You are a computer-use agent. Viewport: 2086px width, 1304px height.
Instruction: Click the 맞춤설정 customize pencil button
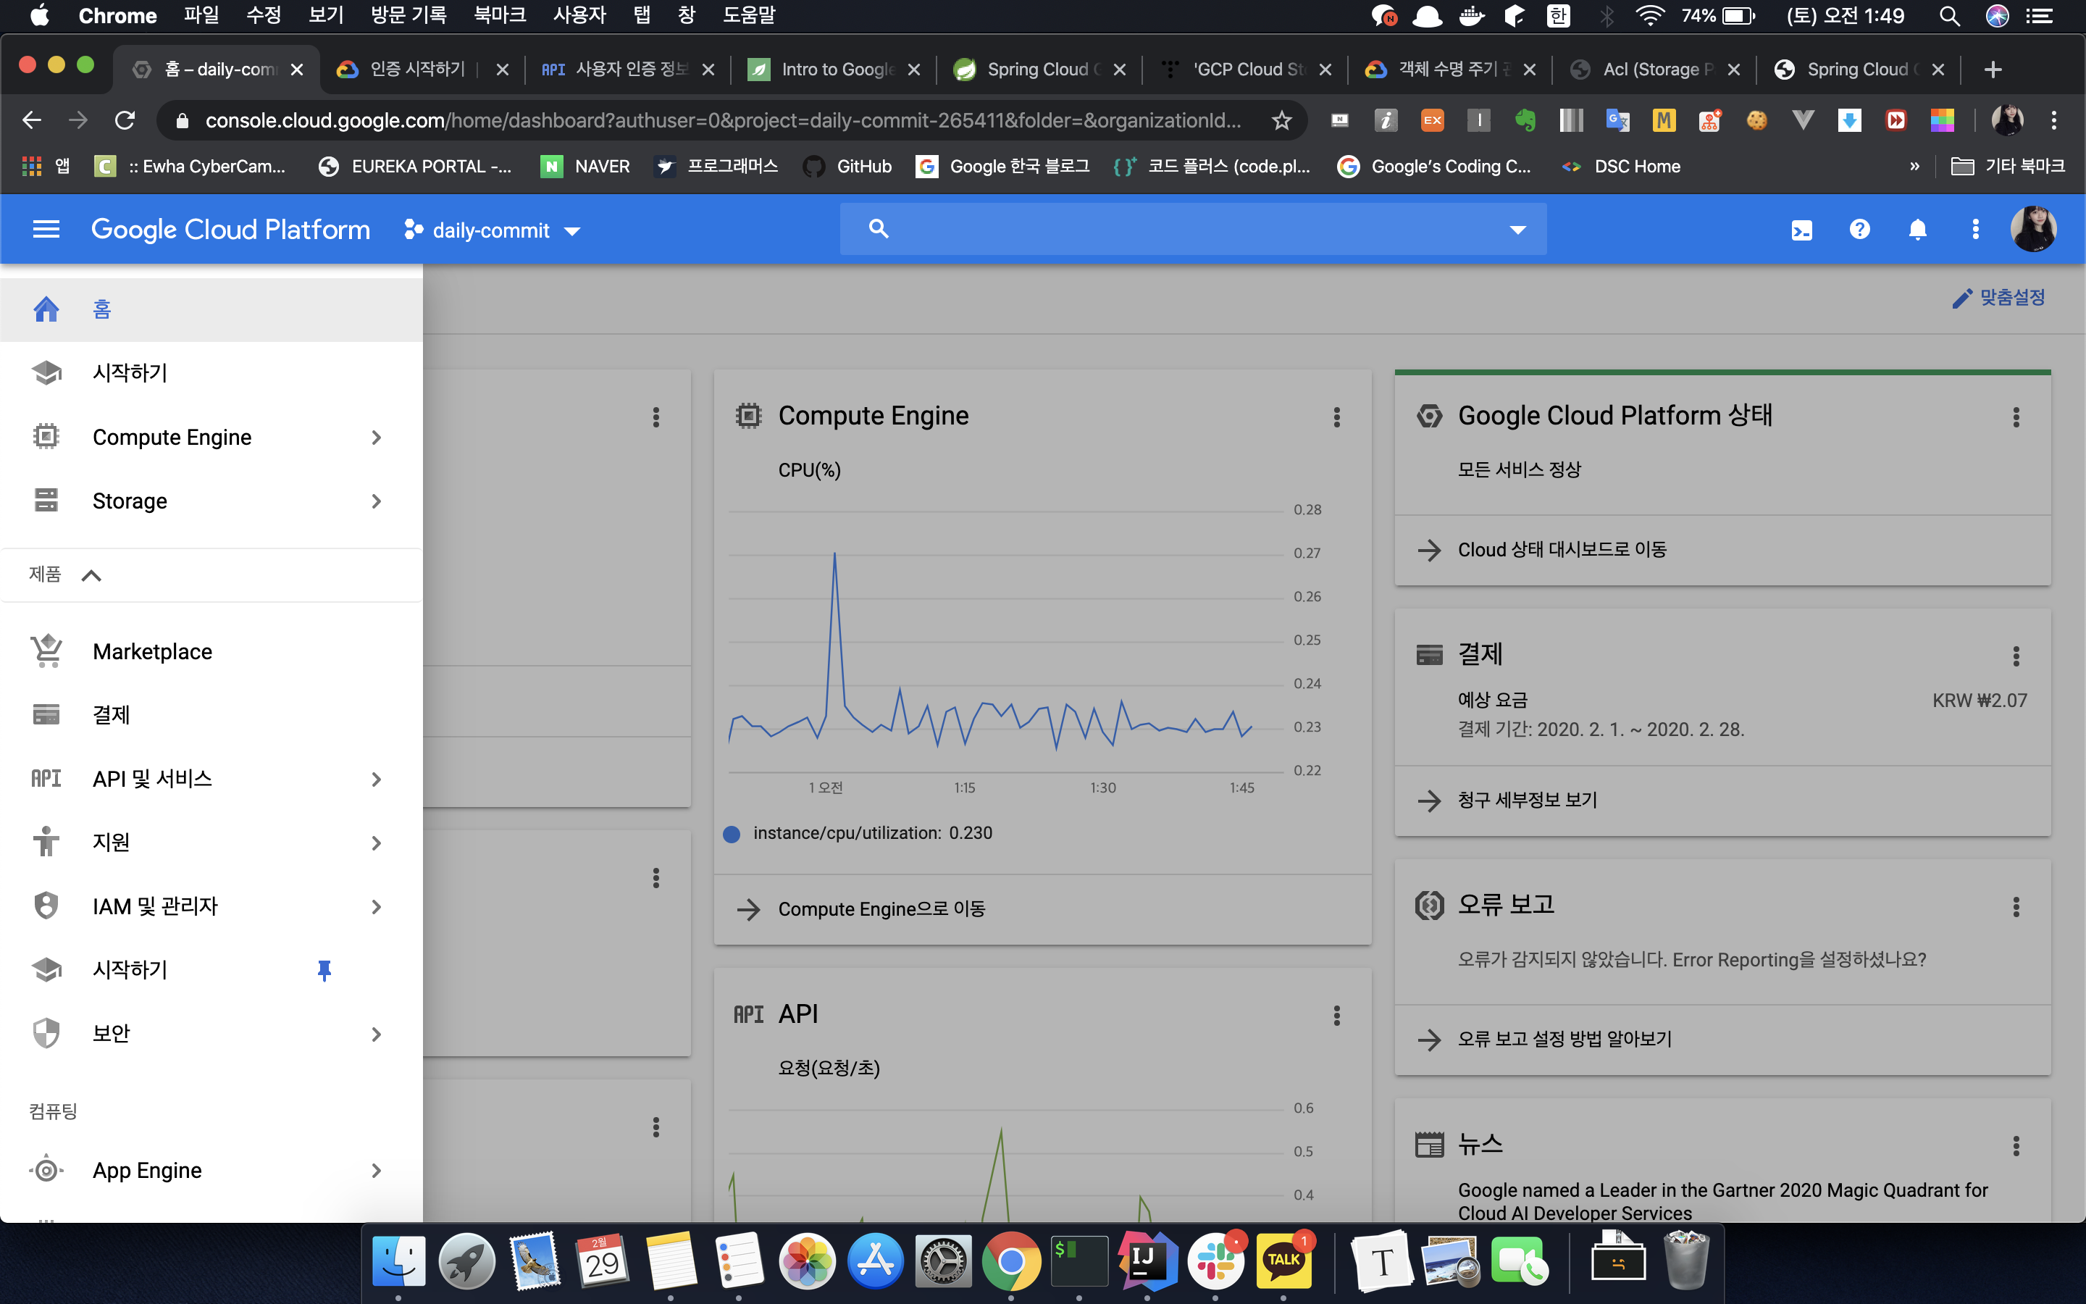tap(1998, 298)
